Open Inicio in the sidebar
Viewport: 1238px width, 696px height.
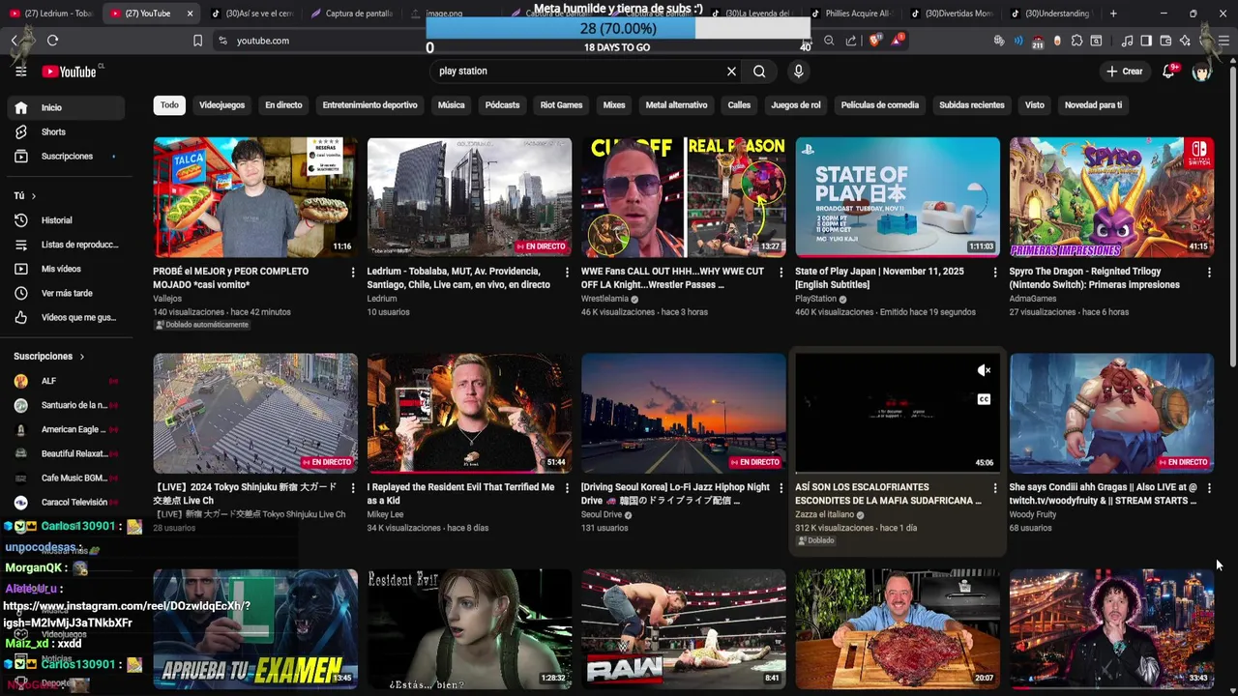point(68,107)
